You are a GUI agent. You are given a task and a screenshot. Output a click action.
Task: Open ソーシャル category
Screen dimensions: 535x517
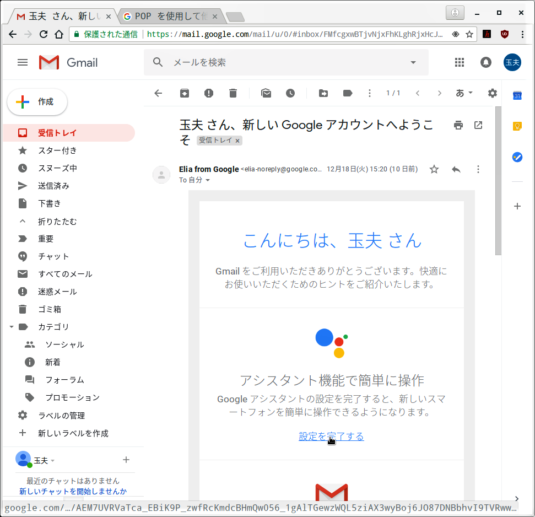(x=64, y=344)
